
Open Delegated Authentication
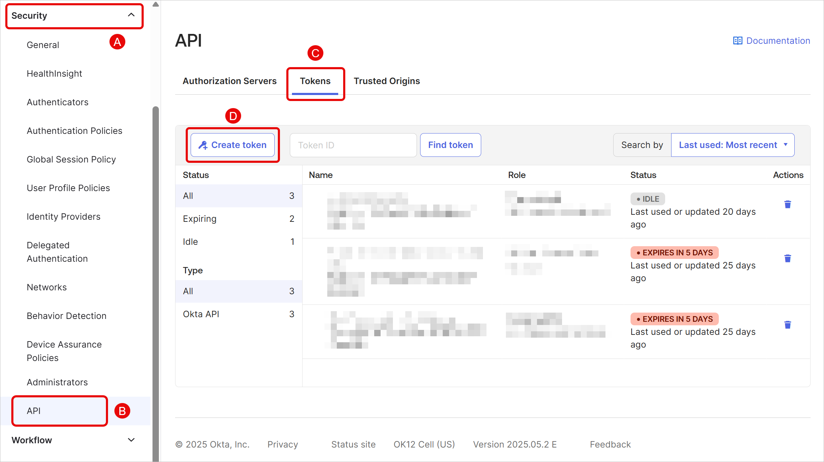pos(57,252)
